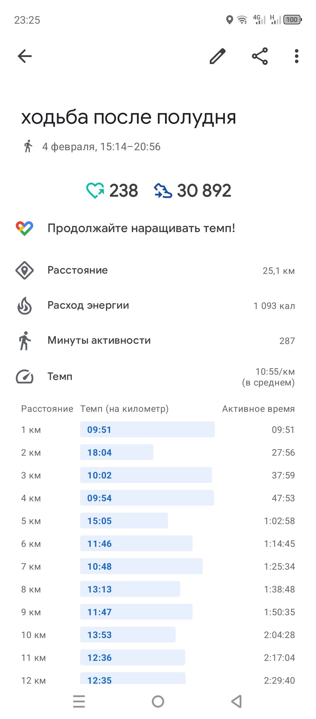Tap the steps icon showing 30 892

[x=163, y=191]
